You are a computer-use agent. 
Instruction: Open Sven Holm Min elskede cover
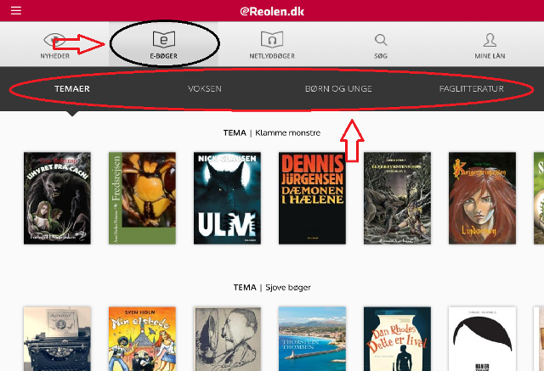coord(142,339)
